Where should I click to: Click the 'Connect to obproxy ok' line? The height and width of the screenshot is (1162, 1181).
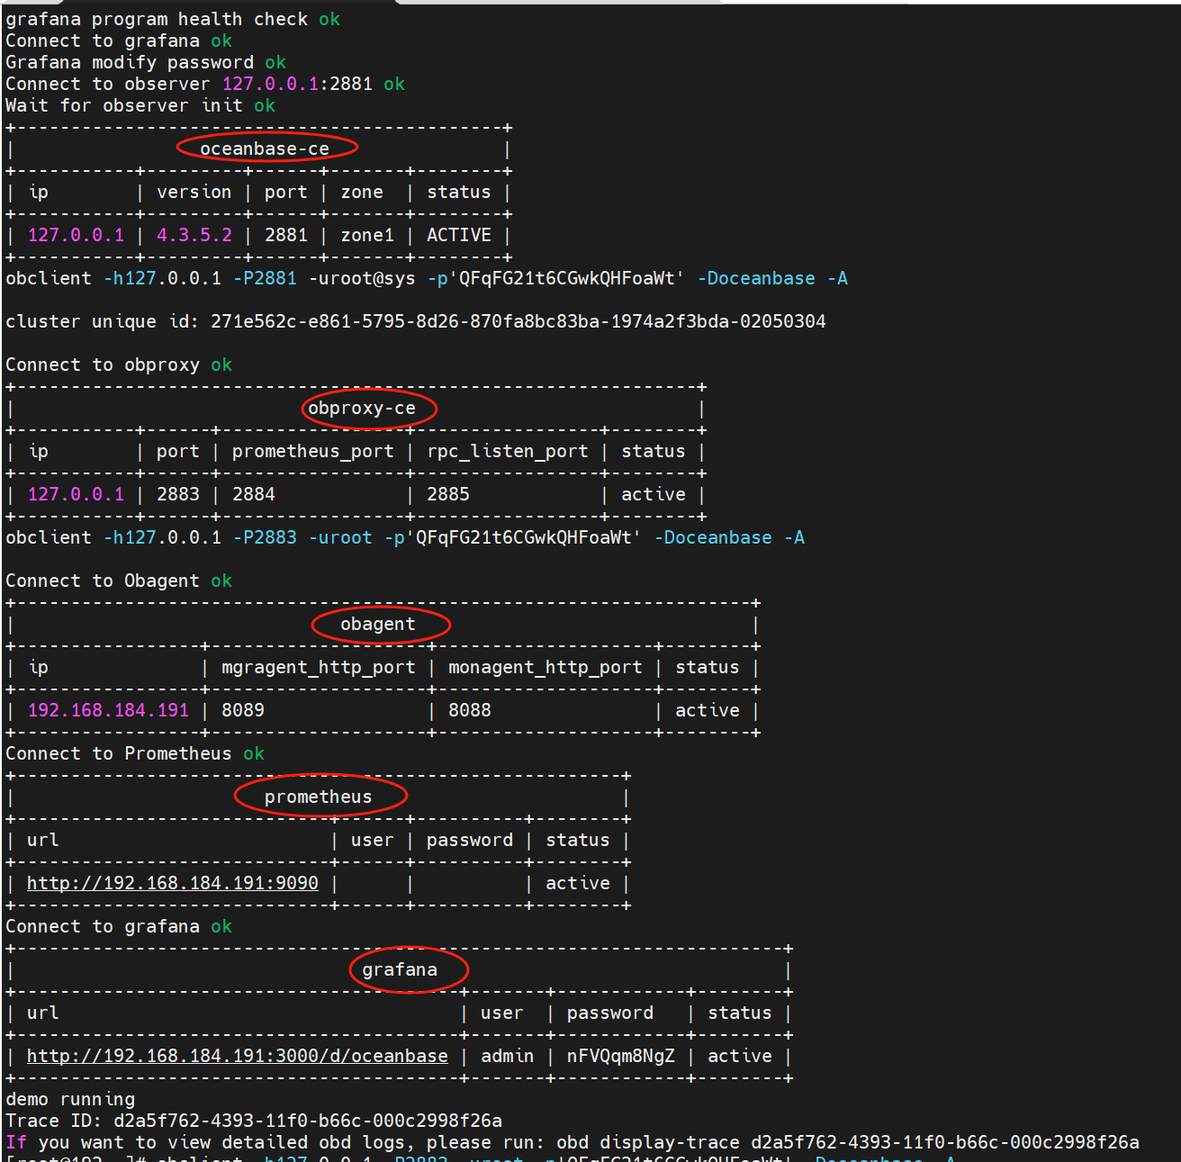click(x=119, y=365)
